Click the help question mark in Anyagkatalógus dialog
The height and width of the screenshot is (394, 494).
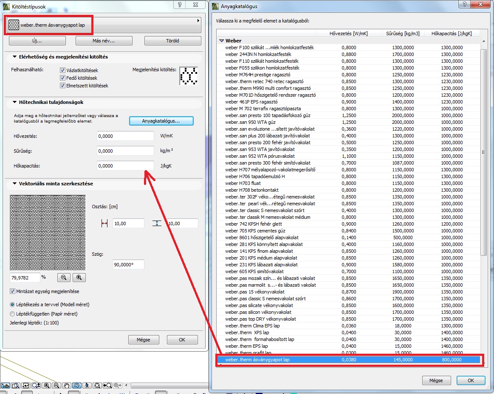click(x=464, y=4)
